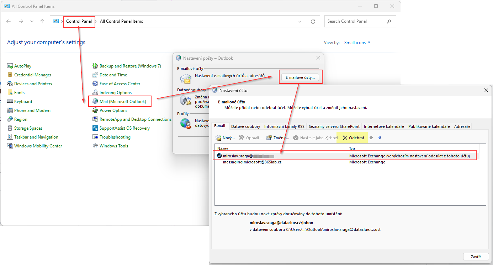The height and width of the screenshot is (265, 493).
Task: Open recent locations chevron next to Forward
Action: 32,21
